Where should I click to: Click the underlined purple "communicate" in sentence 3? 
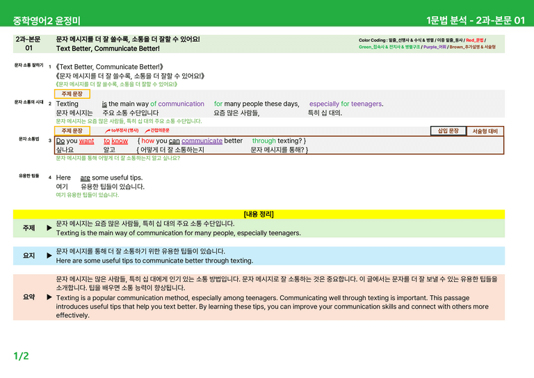(202, 141)
